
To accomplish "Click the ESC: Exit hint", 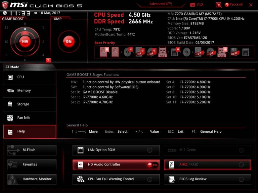I will (176, 132).
